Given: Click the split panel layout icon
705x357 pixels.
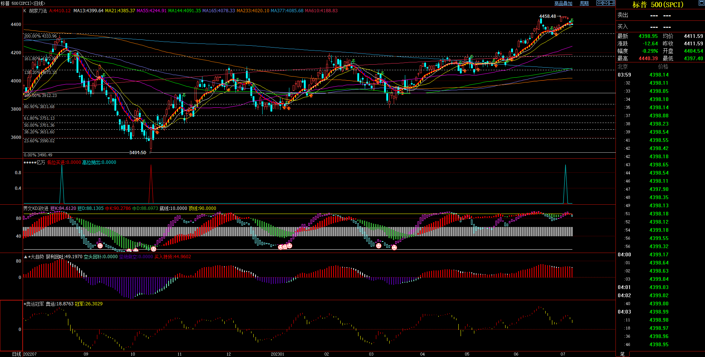Looking at the screenshot, I should tap(612, 3).
